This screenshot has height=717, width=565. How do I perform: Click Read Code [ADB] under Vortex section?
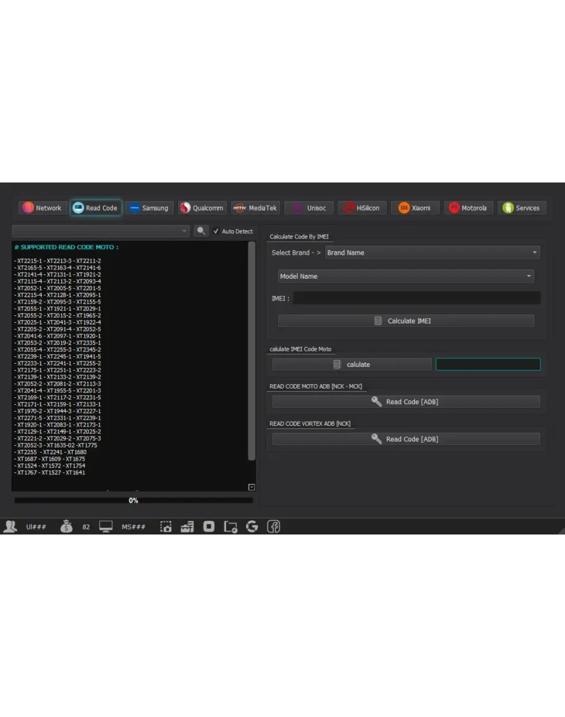click(405, 439)
